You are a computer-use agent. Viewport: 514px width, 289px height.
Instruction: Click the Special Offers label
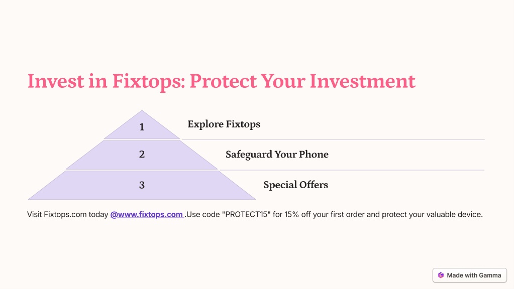[295, 185]
